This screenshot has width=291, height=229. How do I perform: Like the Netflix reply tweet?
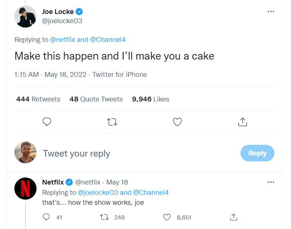click(x=167, y=217)
